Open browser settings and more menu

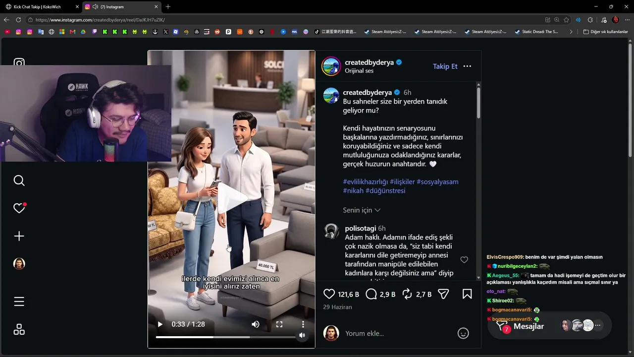pos(627,20)
